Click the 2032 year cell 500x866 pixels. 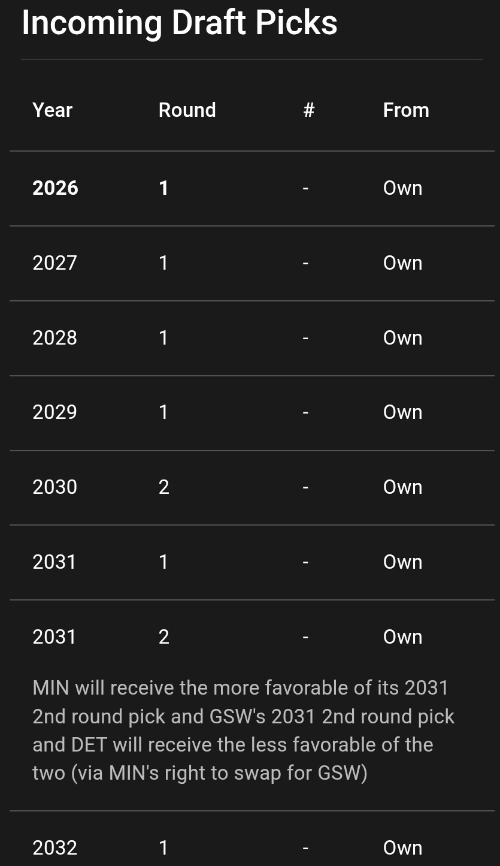point(54,848)
